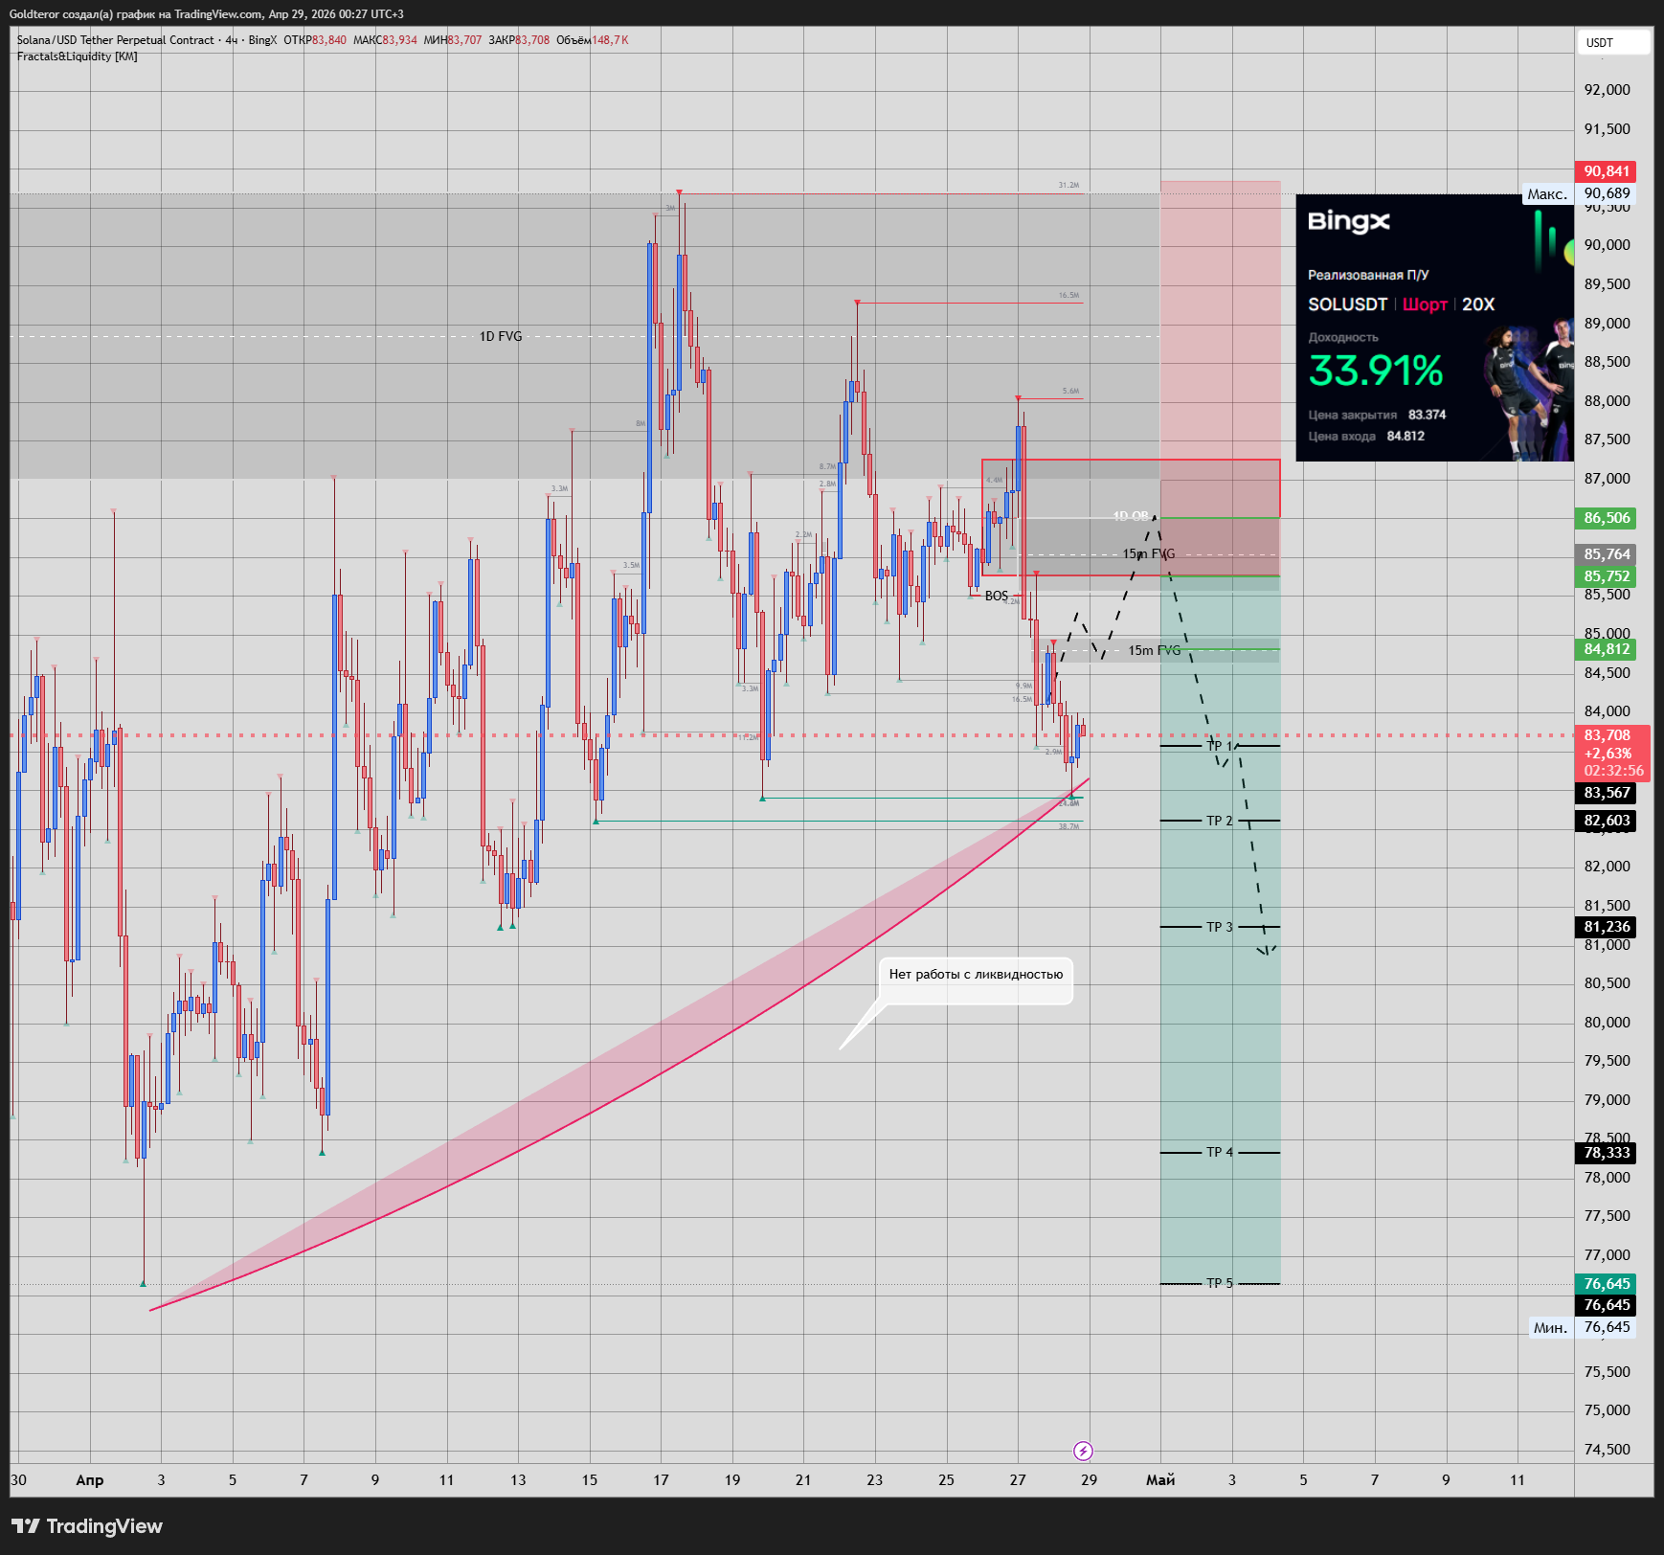Click the 33.91% yield value on BingX card
The width and height of the screenshot is (1664, 1555).
[x=1376, y=372]
